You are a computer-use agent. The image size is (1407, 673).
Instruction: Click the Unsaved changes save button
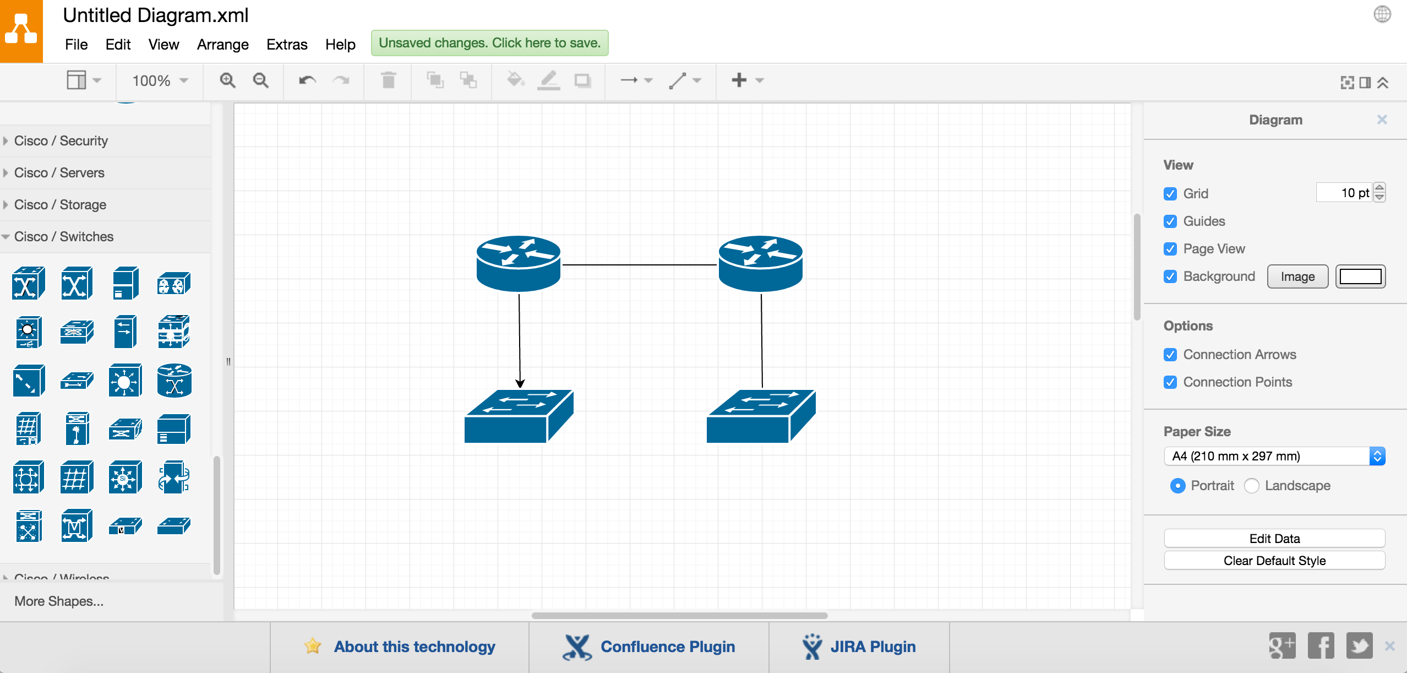(x=489, y=43)
